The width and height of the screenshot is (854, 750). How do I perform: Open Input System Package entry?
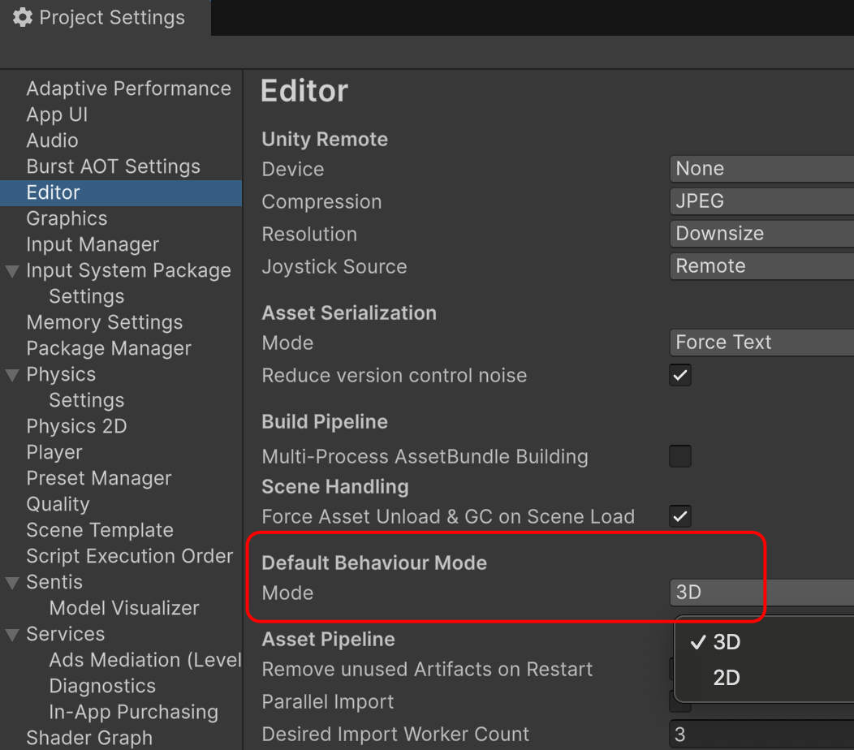pyautogui.click(x=128, y=270)
